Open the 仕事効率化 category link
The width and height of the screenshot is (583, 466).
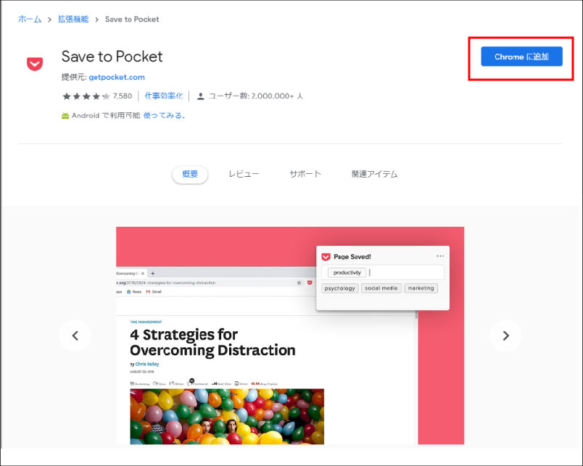[x=162, y=96]
